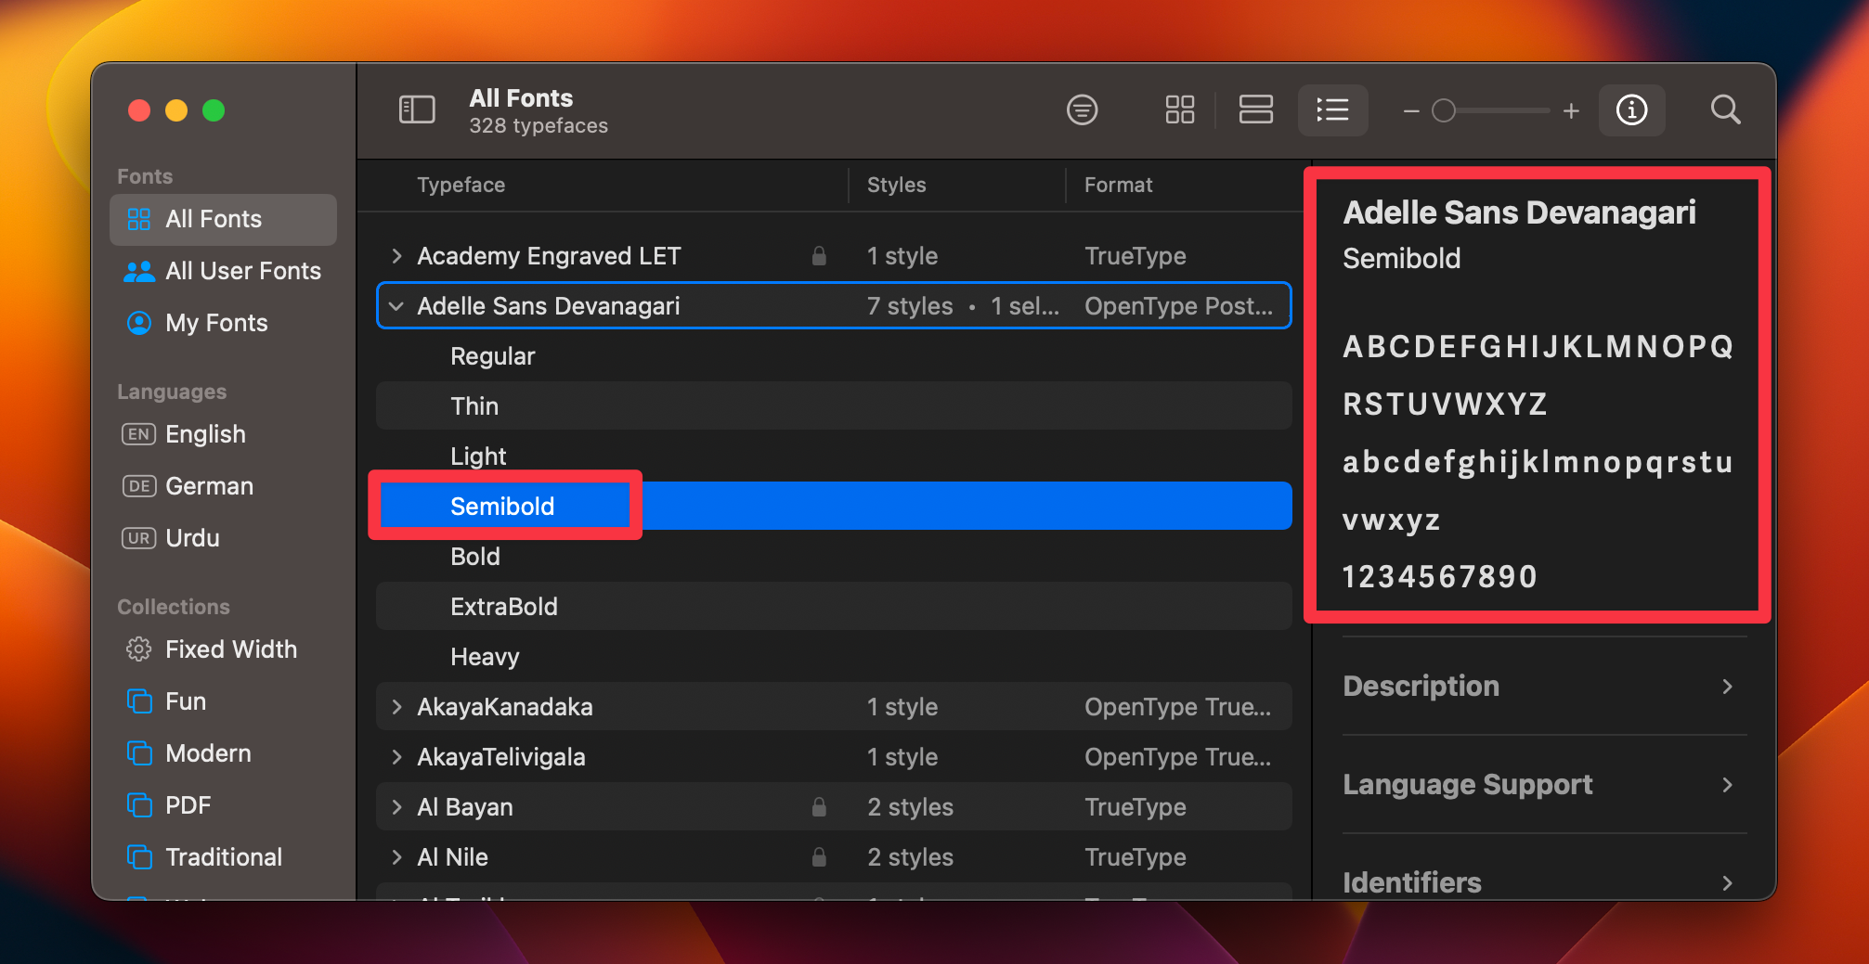This screenshot has width=1869, height=964.
Task: Click the search magnifier icon
Action: coord(1725,109)
